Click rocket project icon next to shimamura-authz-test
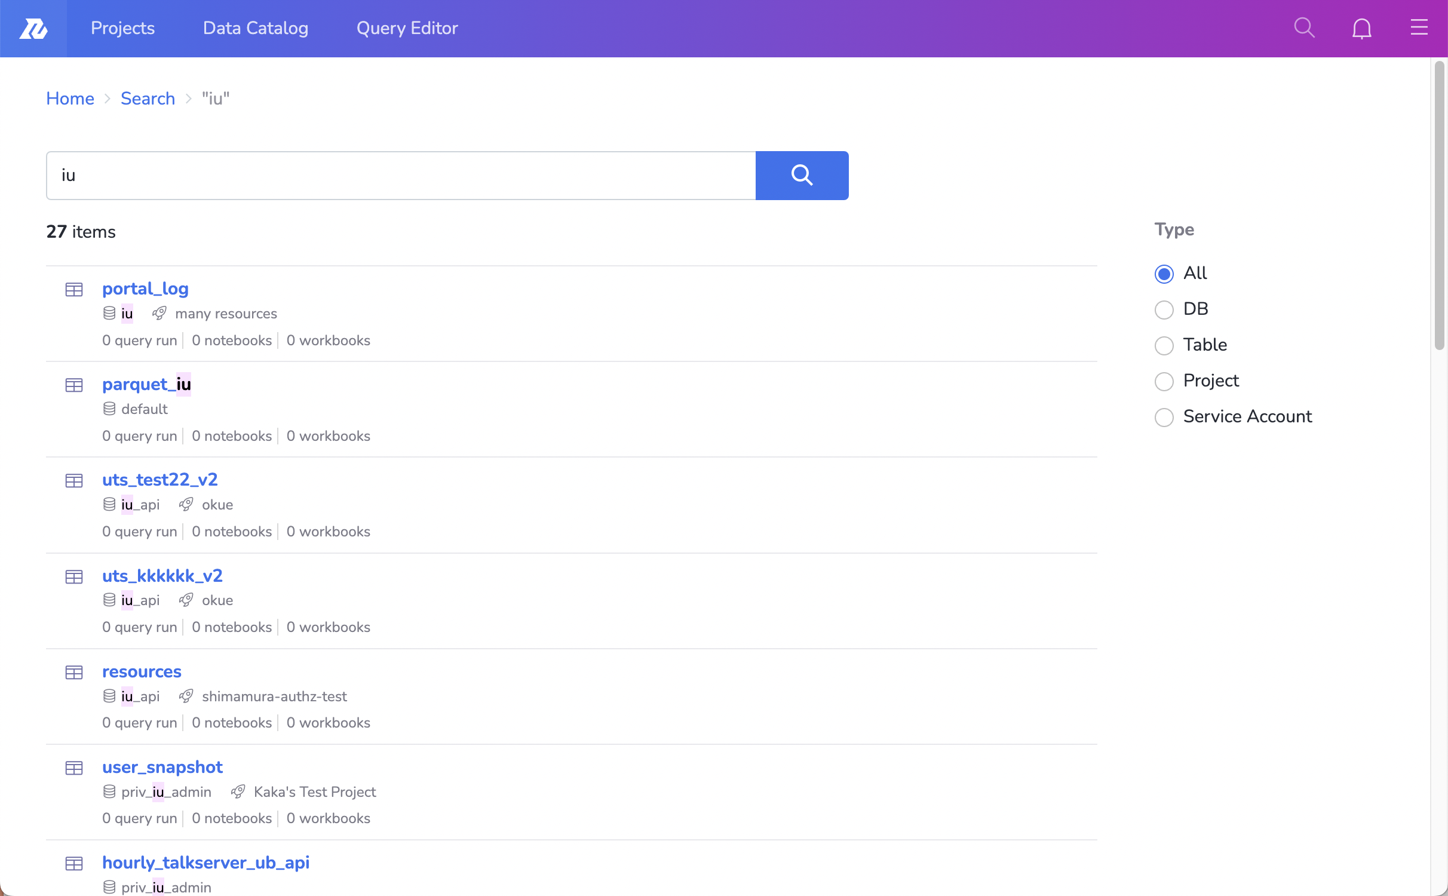Viewport: 1448px width, 896px height. pyautogui.click(x=186, y=696)
